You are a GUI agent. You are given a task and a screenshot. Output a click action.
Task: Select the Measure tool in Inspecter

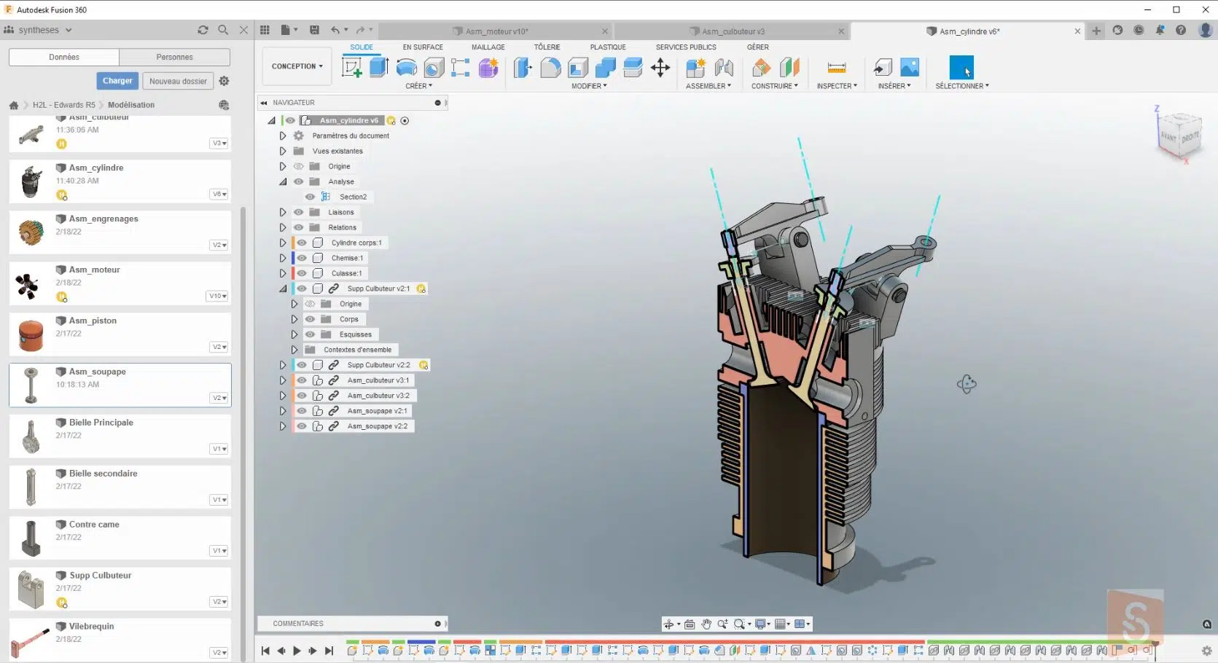(837, 68)
